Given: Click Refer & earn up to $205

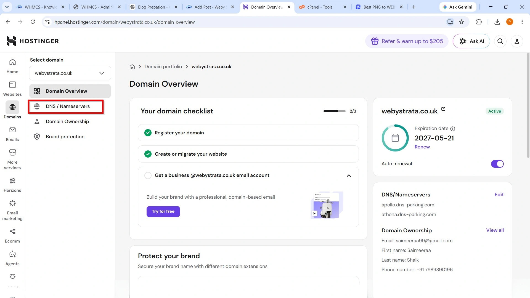Looking at the screenshot, I should pos(407,41).
